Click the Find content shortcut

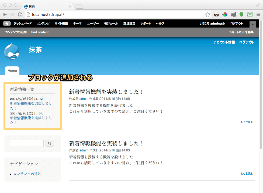(40, 32)
